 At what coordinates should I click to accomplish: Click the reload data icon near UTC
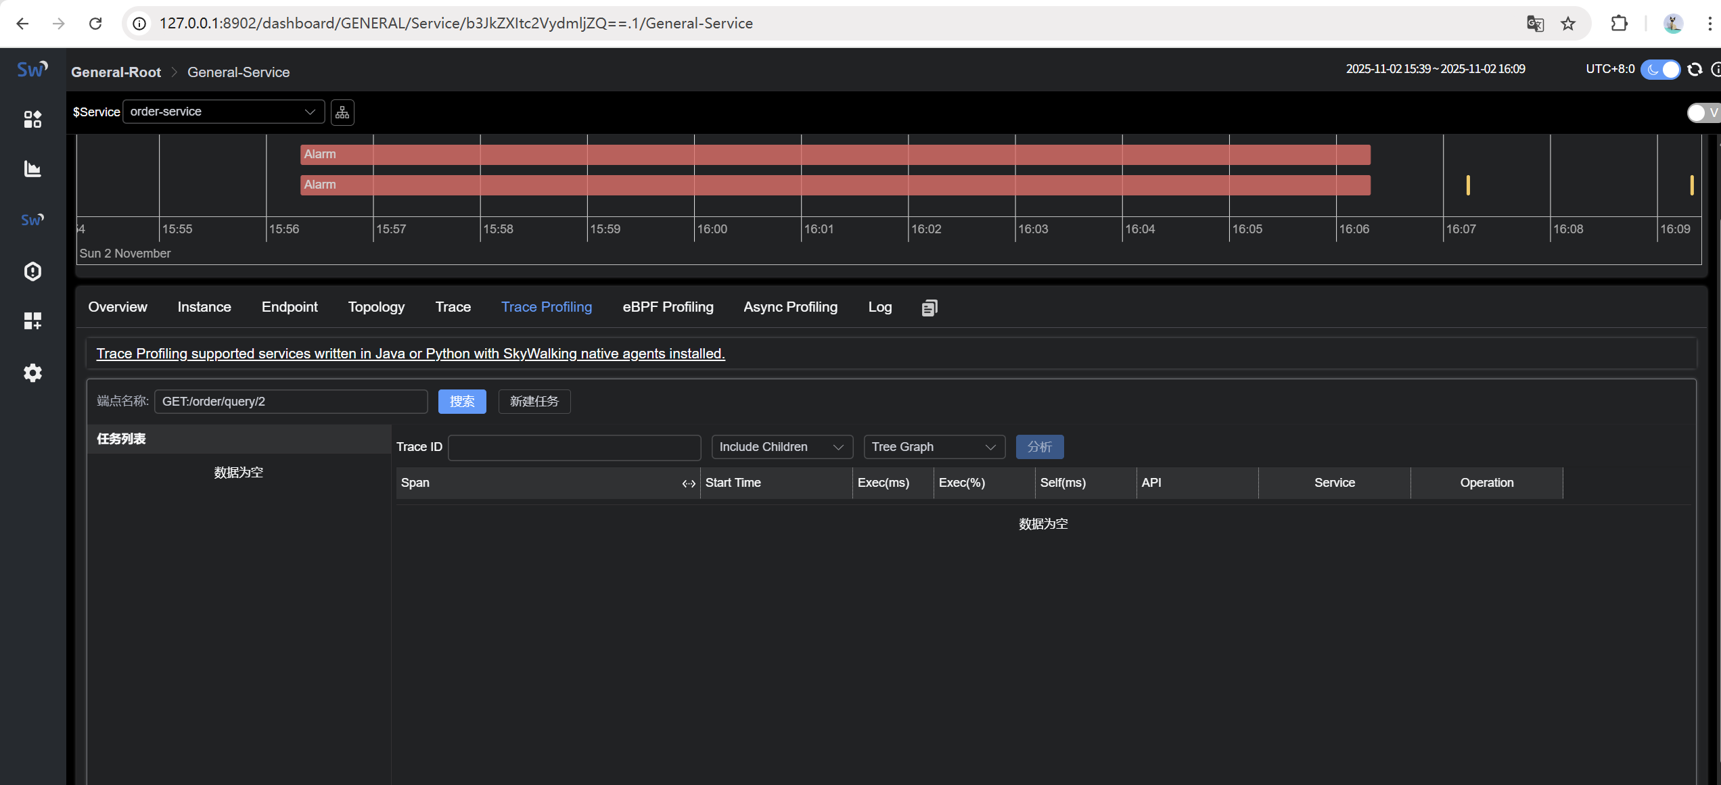[x=1694, y=69]
